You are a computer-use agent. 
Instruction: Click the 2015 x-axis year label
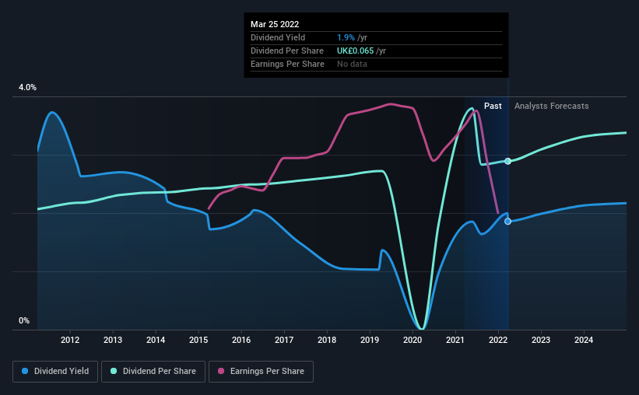(198, 340)
